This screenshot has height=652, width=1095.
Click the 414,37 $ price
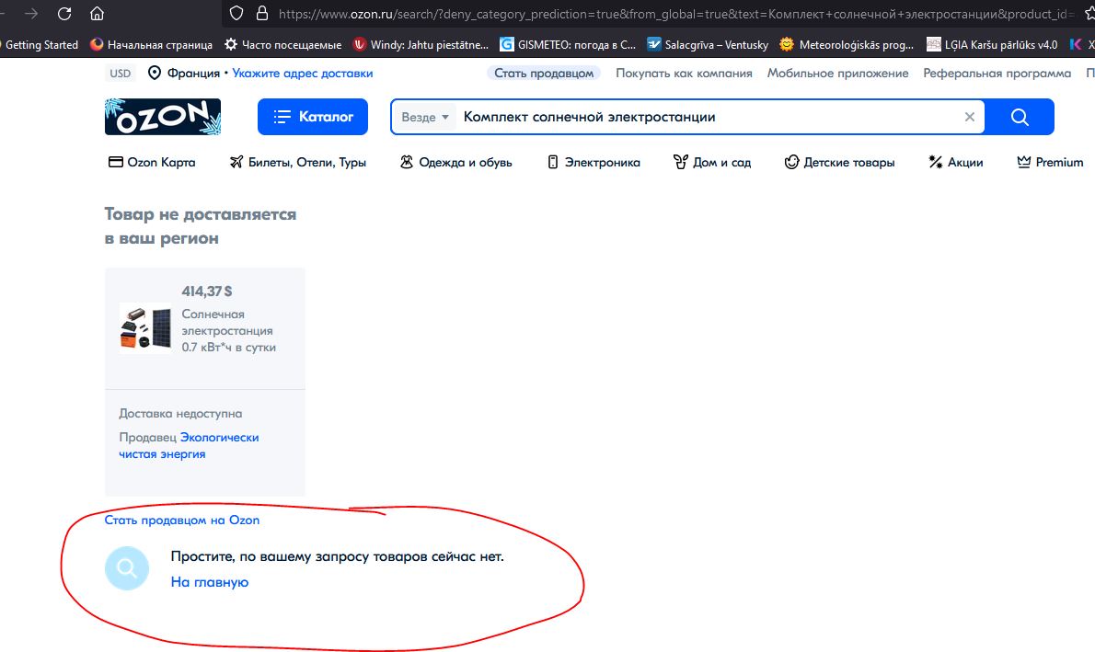(207, 292)
